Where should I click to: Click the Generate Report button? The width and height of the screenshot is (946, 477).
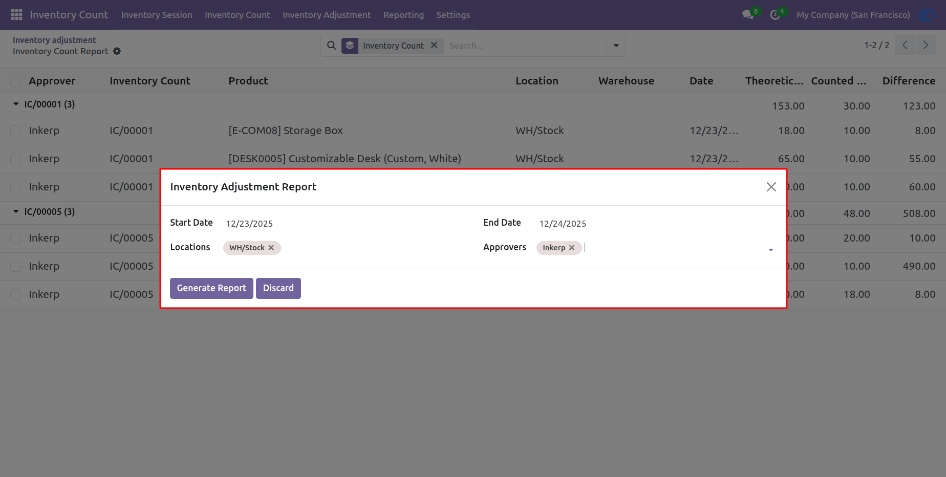tap(211, 288)
